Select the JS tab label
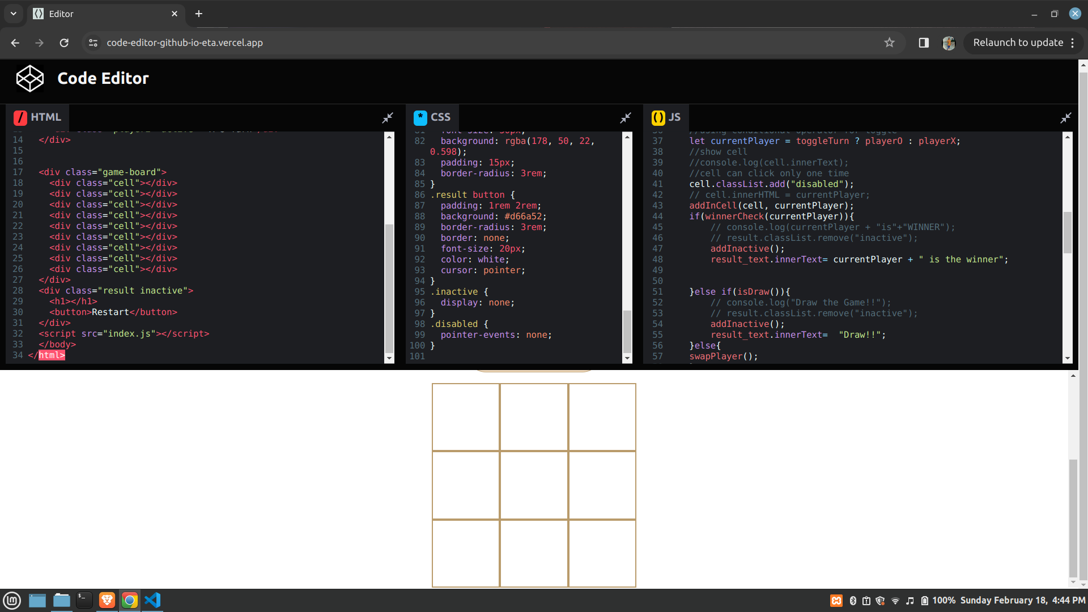Viewport: 1088px width, 612px height. tap(674, 117)
